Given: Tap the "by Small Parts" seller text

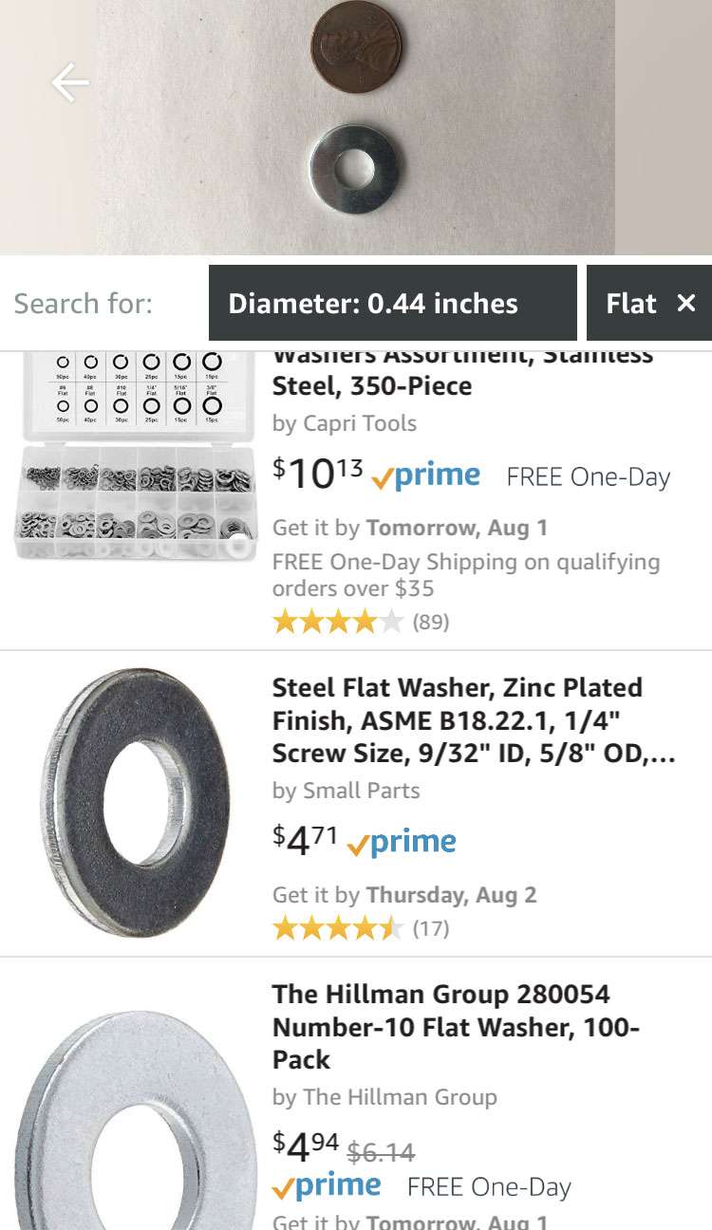Looking at the screenshot, I should (x=346, y=791).
